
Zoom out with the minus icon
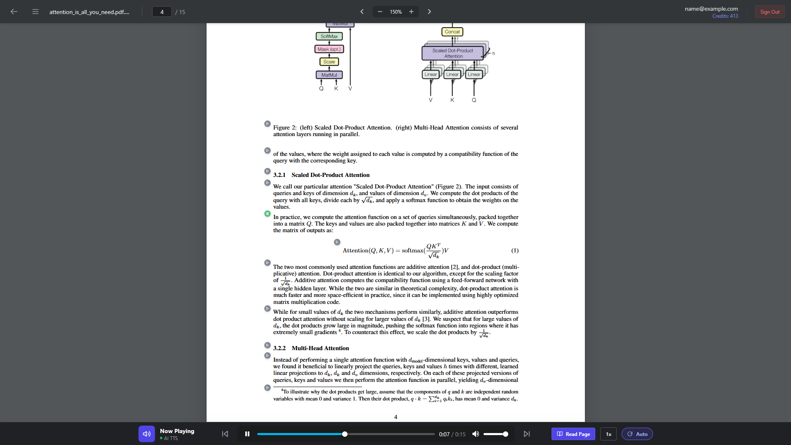pyautogui.click(x=380, y=12)
